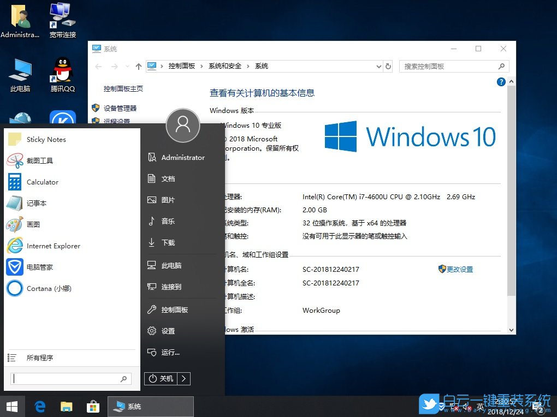The height and width of the screenshot is (417, 557).
Task: Expand the address bar dropdown arrow
Action: pyautogui.click(x=380, y=66)
